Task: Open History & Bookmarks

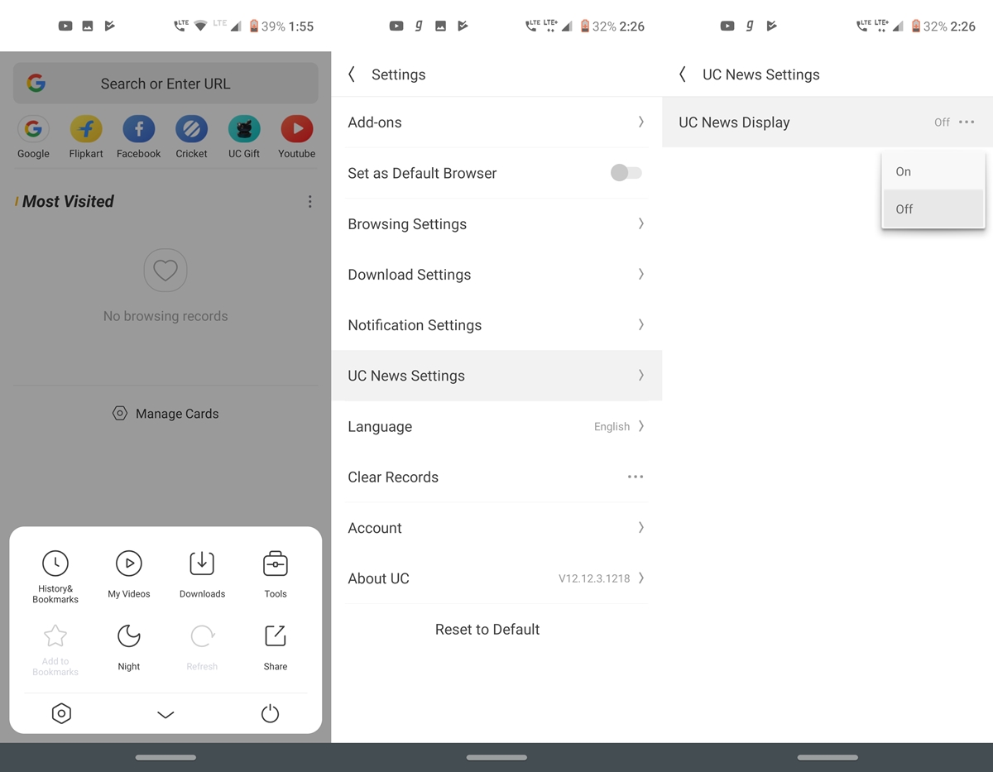Action: point(55,576)
